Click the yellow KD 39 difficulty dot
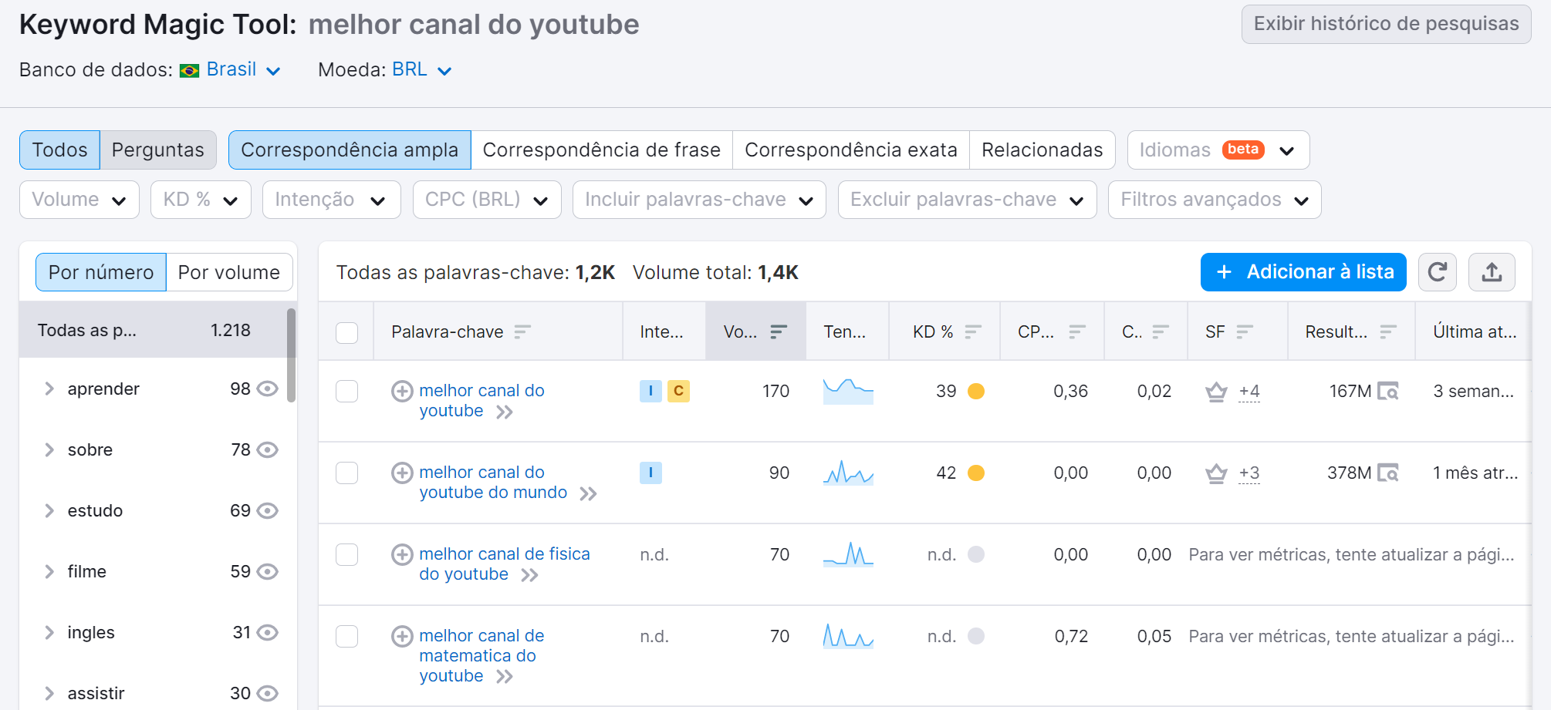The width and height of the screenshot is (1551, 710). pos(976,391)
